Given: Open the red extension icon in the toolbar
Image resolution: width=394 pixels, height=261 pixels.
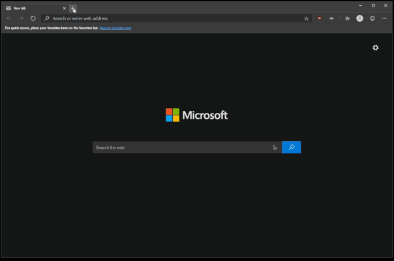Looking at the screenshot, I should coord(320,18).
